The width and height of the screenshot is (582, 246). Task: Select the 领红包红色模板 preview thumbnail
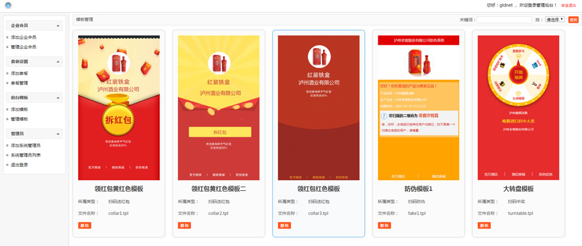click(x=318, y=108)
